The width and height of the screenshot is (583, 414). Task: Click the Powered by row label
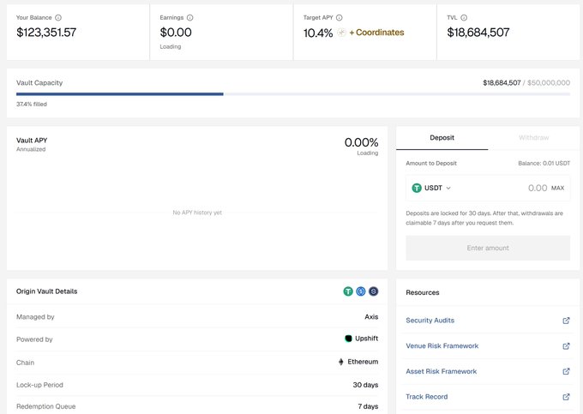(34, 339)
